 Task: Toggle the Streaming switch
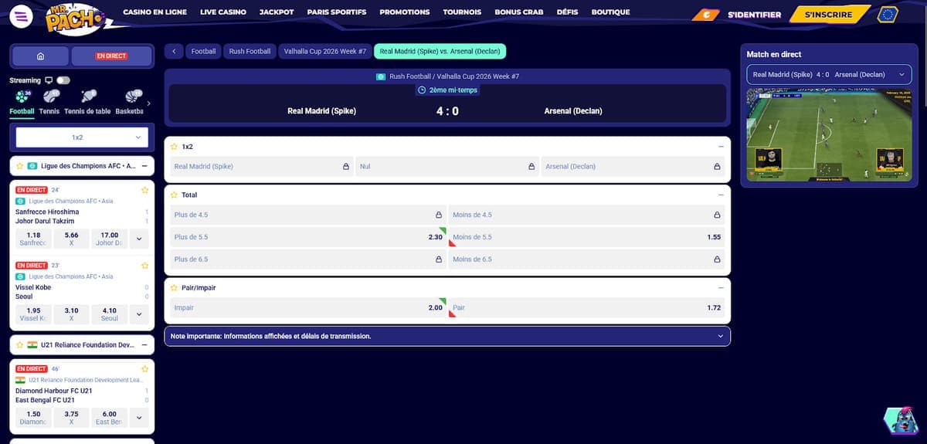coord(63,80)
